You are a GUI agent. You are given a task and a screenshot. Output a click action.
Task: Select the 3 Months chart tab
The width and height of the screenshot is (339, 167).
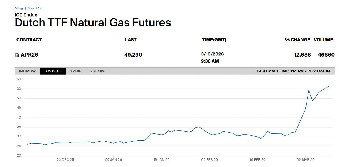pos(53,71)
